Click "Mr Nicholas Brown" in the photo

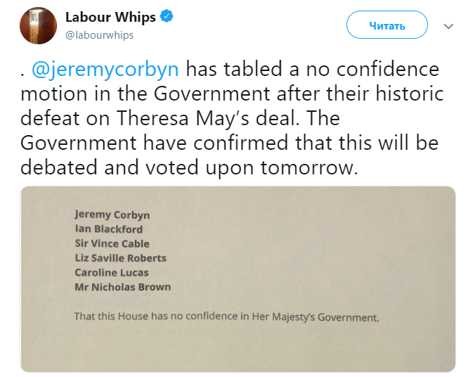(122, 287)
